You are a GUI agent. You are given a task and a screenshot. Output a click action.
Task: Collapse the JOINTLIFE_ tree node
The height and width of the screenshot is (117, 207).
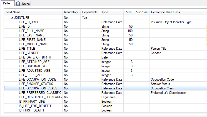tap(12, 18)
